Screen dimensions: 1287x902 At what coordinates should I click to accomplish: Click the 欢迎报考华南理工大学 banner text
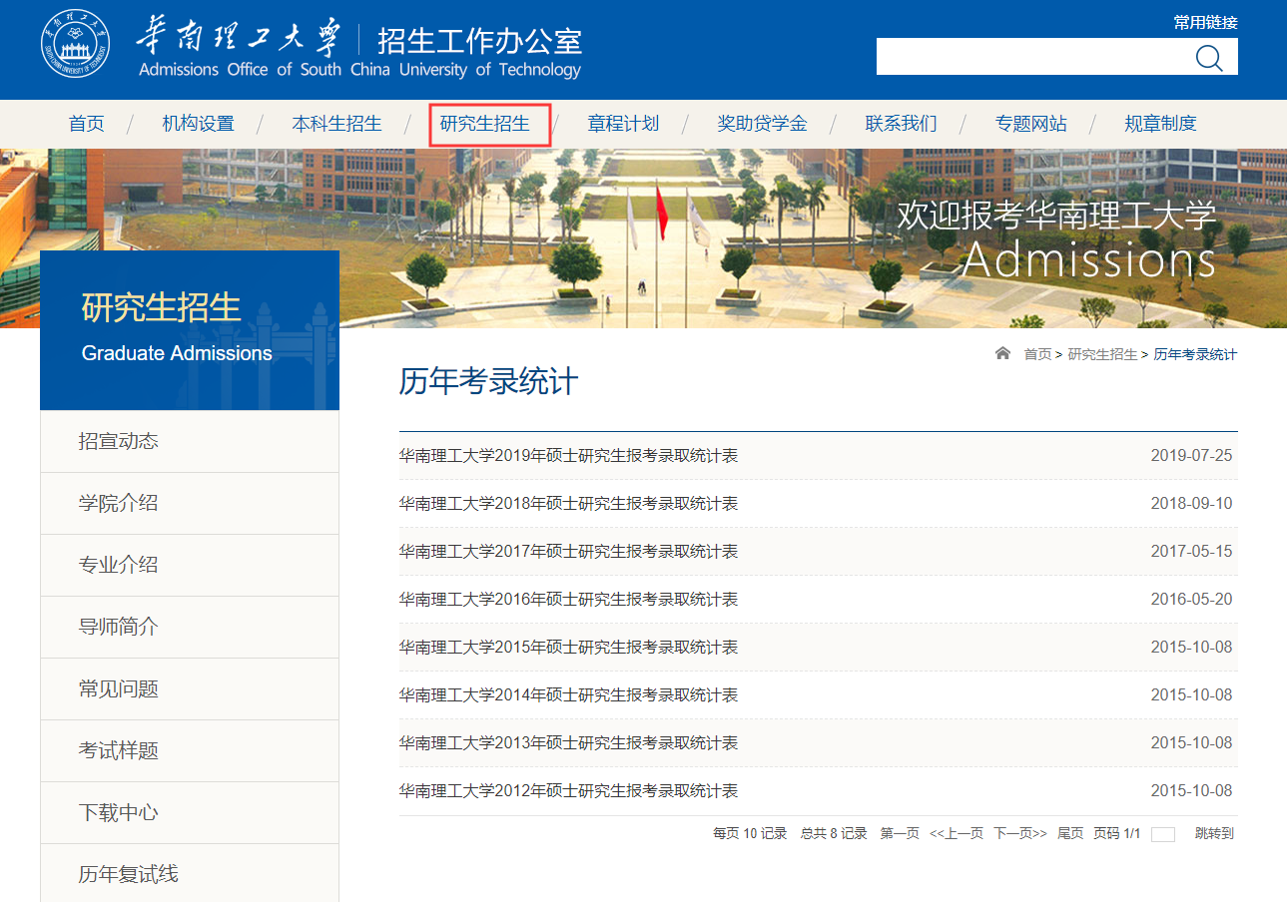(1056, 215)
